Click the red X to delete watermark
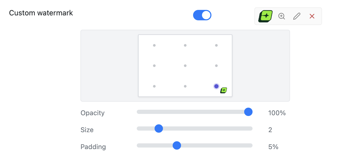The height and width of the screenshot is (159, 339). 312,16
